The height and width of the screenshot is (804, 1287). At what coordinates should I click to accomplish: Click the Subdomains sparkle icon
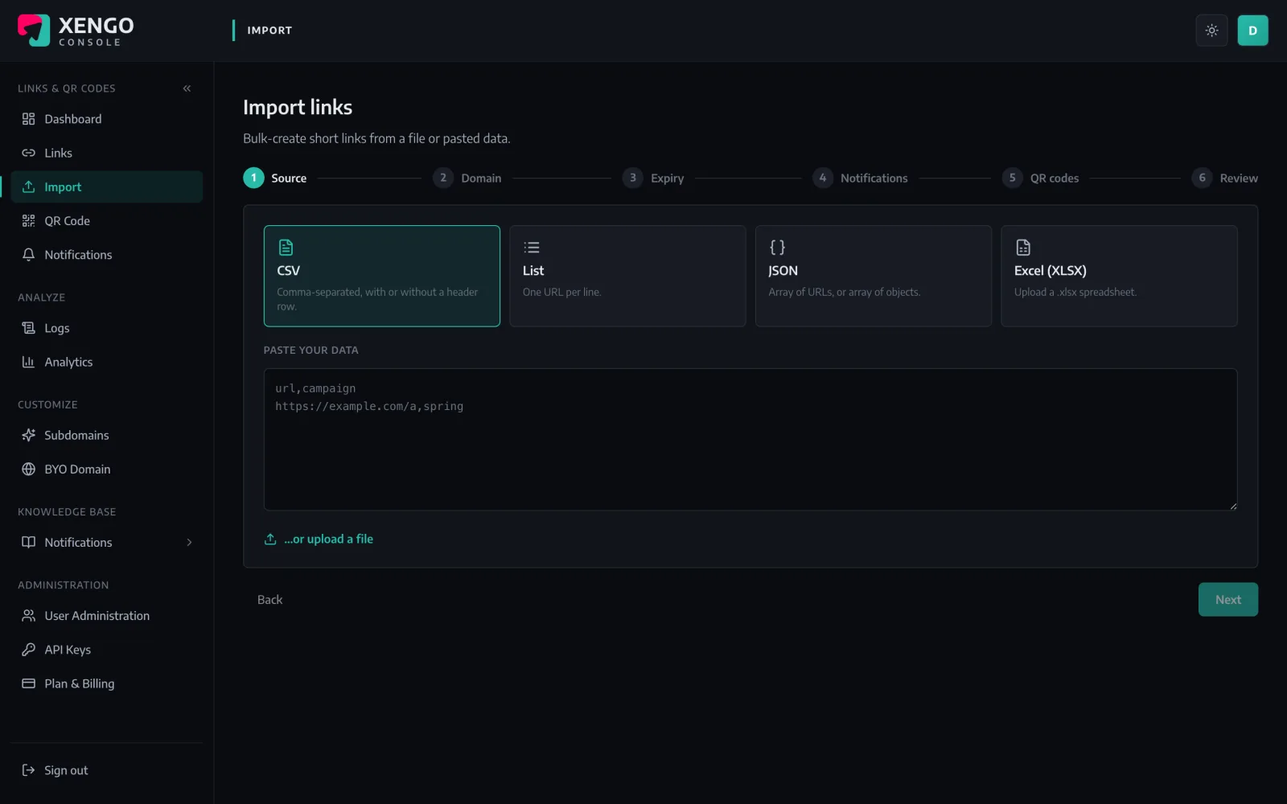click(x=29, y=435)
